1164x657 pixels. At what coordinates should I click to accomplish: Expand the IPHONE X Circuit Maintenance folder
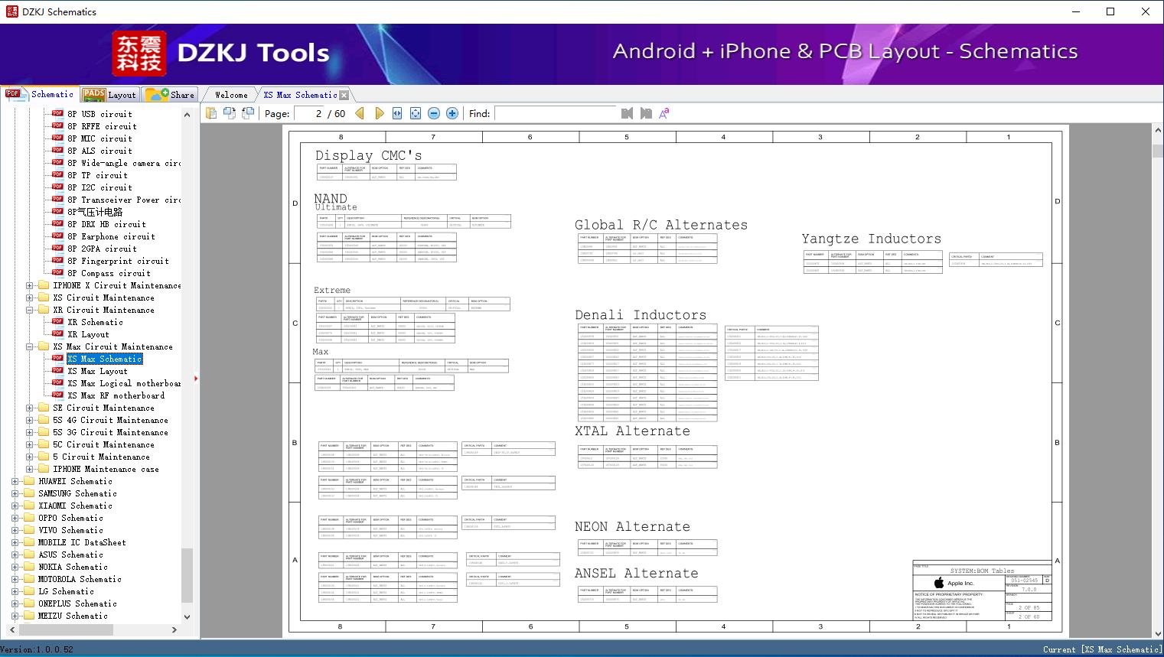[30, 285]
